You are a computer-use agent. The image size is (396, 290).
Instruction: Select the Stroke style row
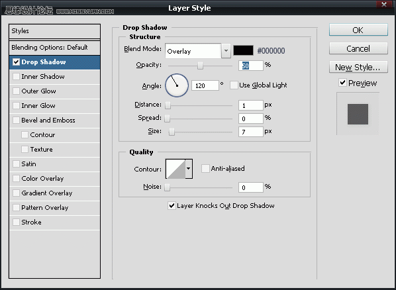[x=54, y=222]
